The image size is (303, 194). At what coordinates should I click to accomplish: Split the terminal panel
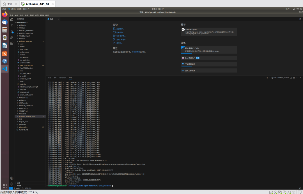[x=291, y=78]
